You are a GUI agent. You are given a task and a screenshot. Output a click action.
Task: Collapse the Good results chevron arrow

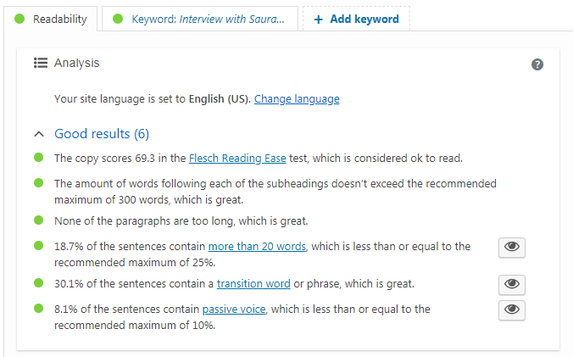[39, 134]
